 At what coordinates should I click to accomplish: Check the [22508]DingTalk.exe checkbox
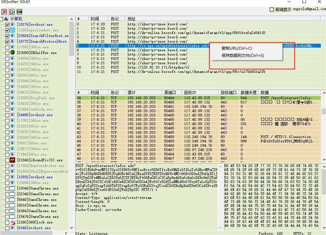click(7, 98)
